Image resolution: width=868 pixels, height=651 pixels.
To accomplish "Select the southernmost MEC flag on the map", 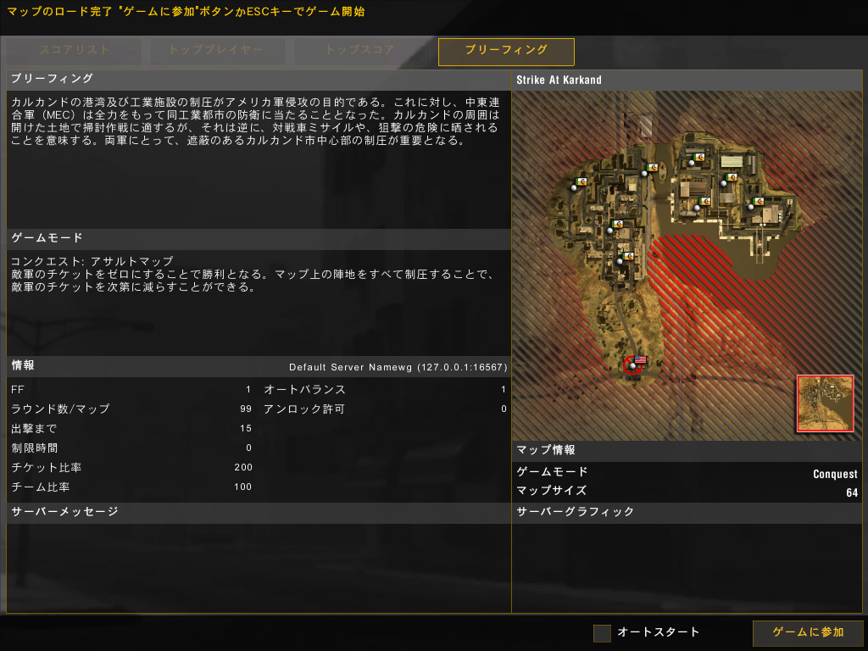I will coord(627,256).
